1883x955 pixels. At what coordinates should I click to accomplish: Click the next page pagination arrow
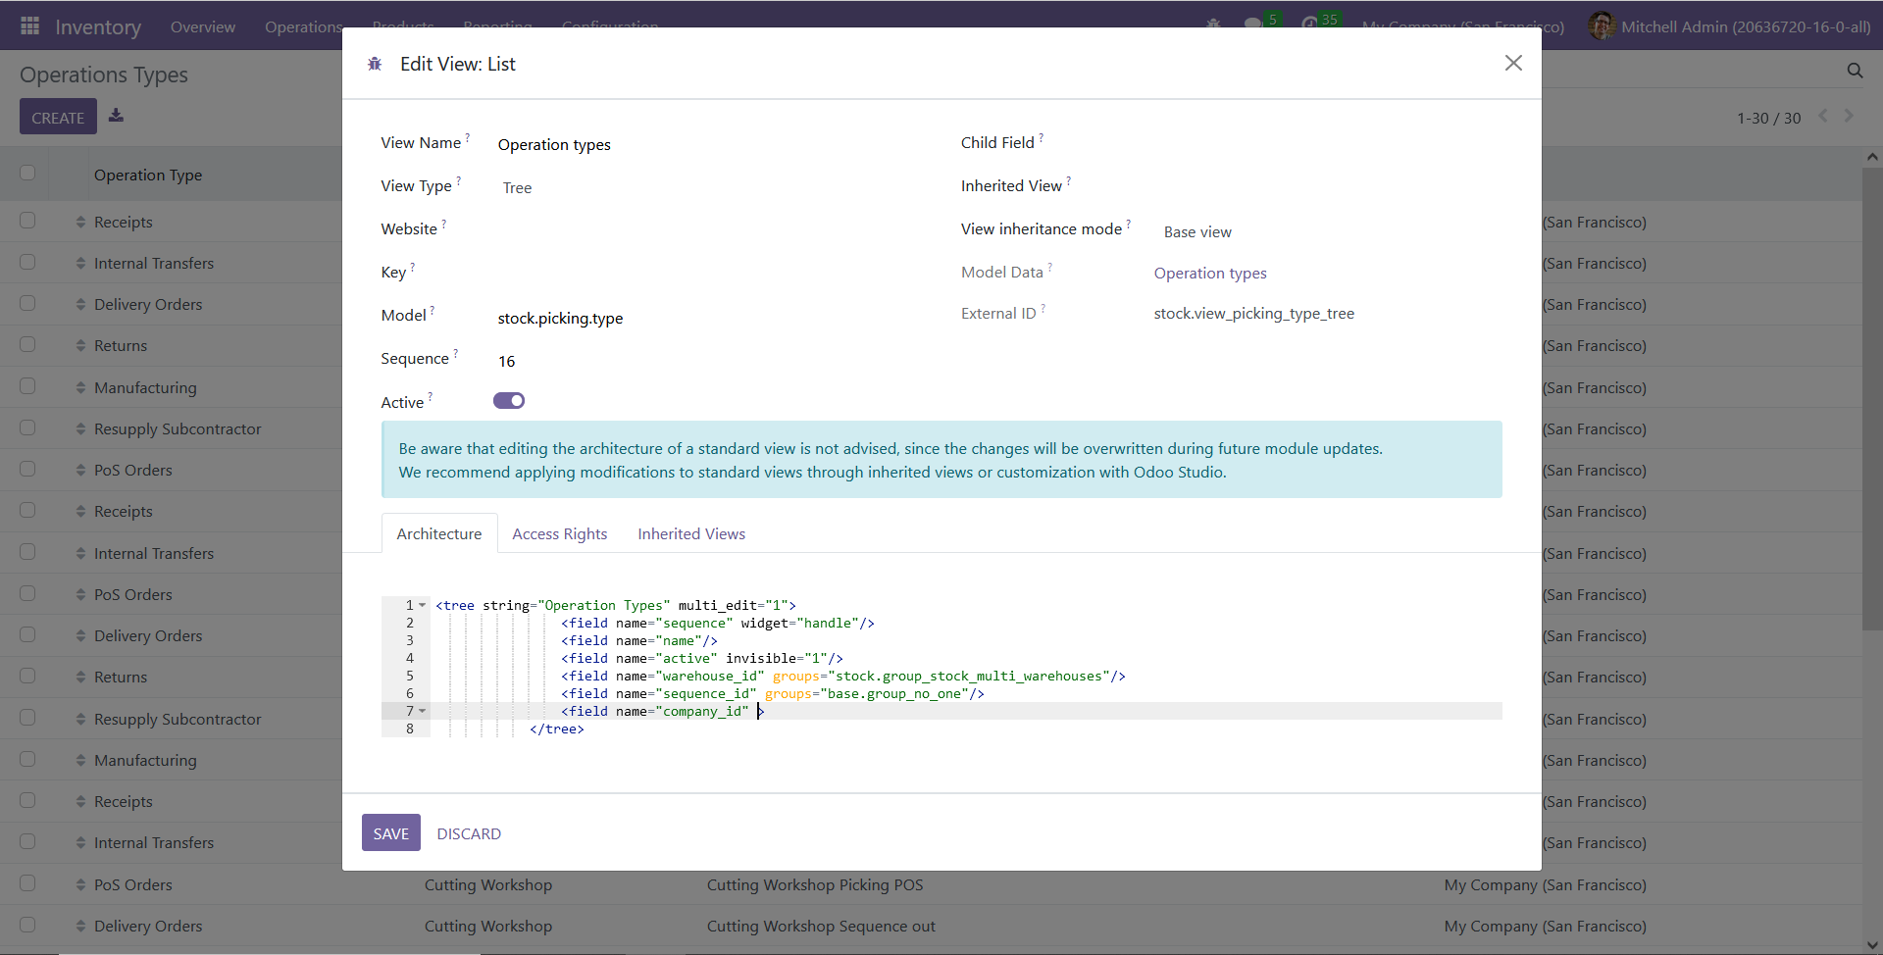[1850, 116]
